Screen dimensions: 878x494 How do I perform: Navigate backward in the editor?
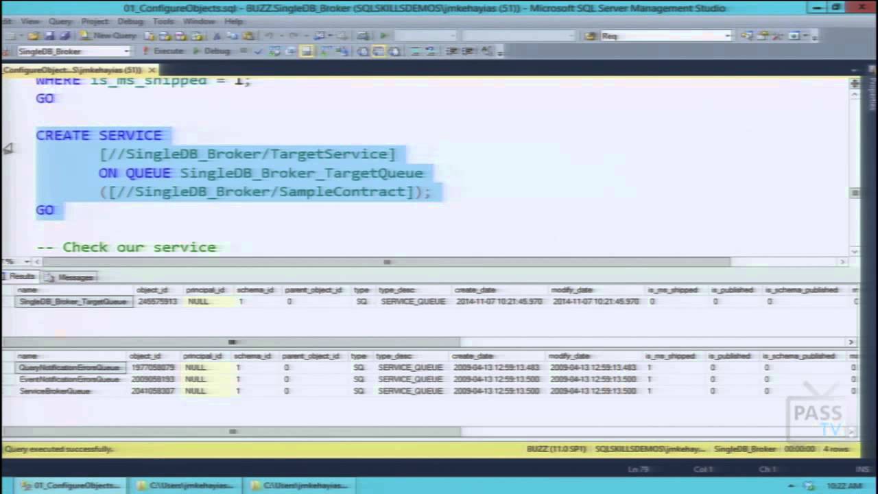click(x=320, y=36)
